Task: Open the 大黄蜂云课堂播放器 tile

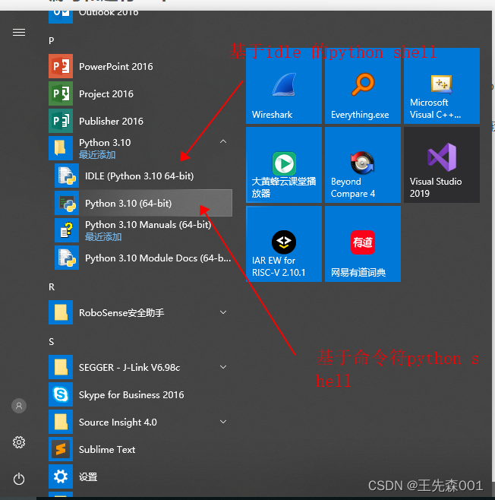Action: (284, 165)
